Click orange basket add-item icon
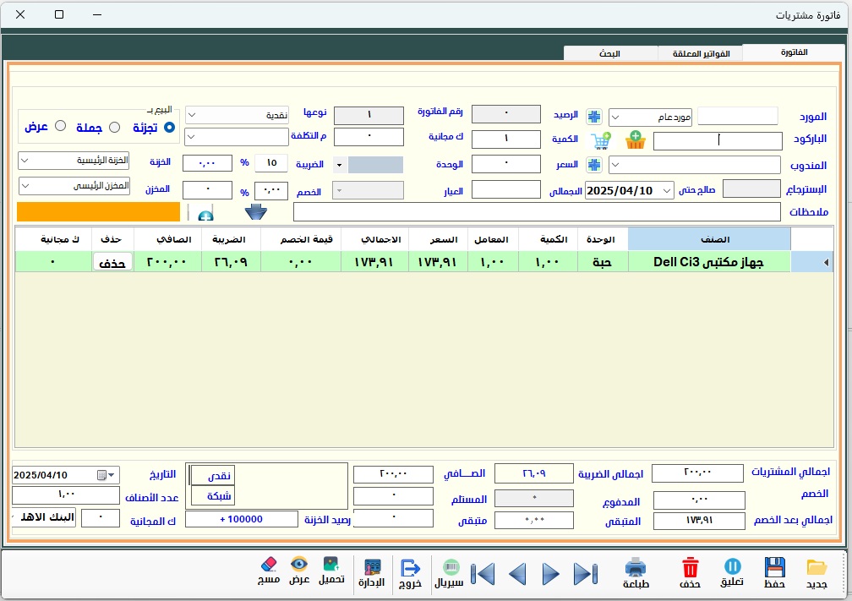This screenshot has height=601, width=852. click(x=636, y=139)
